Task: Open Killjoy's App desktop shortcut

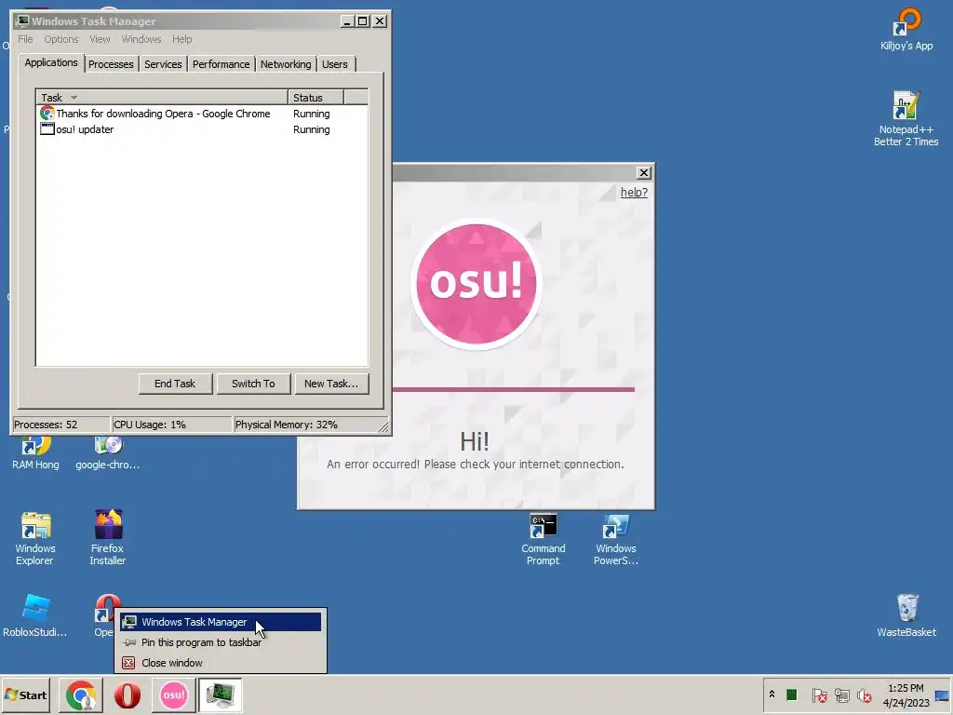Action: pos(906,29)
